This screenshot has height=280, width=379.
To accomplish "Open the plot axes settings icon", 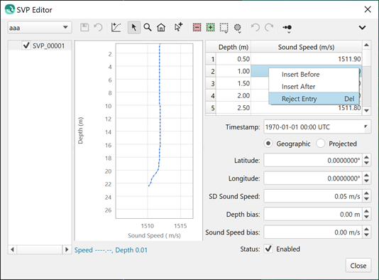I will click(x=116, y=27).
